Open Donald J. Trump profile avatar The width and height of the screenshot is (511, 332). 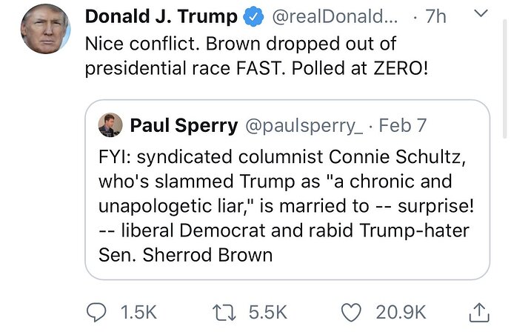tap(45, 29)
